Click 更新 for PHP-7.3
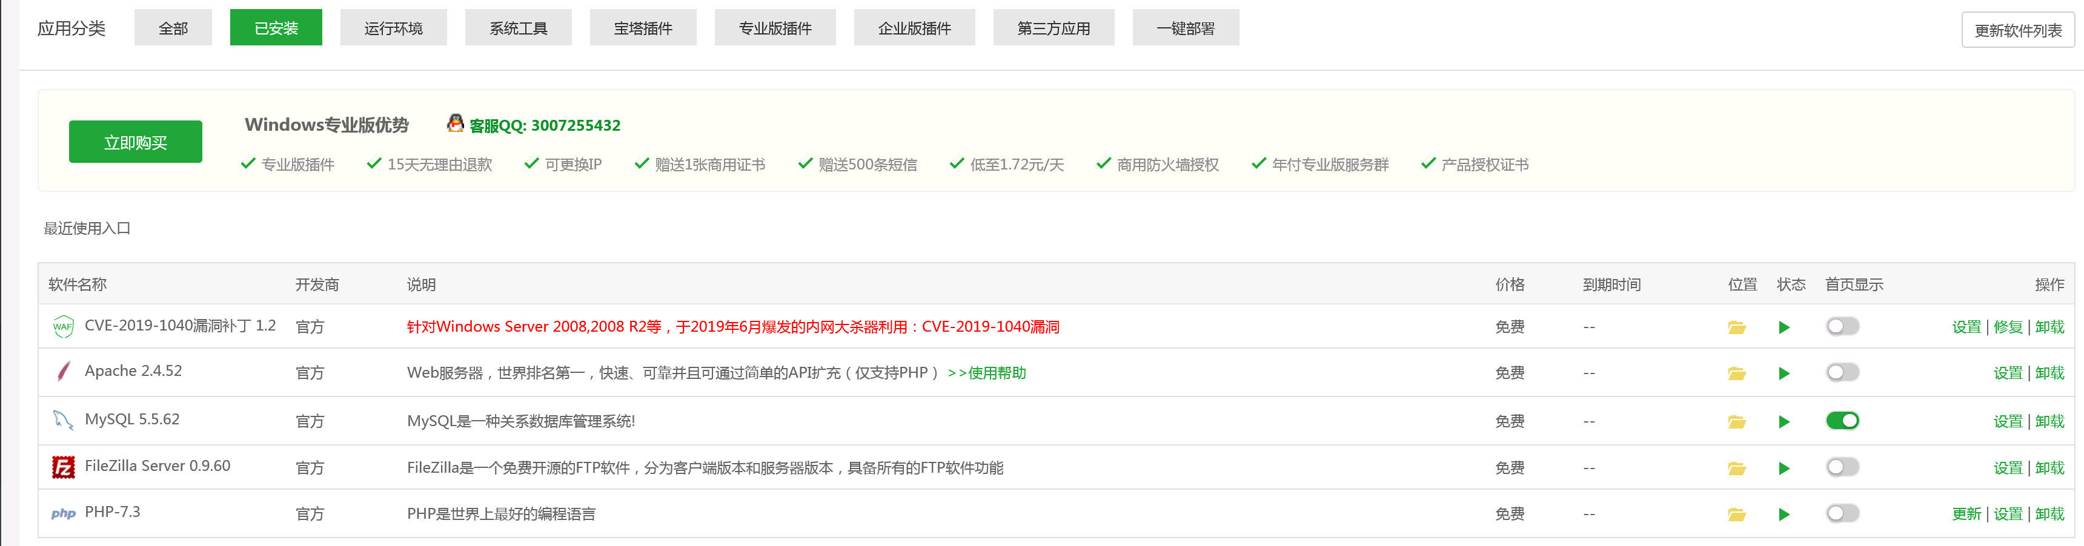2084x546 pixels. click(x=1966, y=515)
